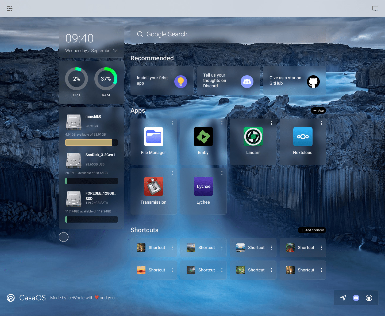Open the Lychee app
The width and height of the screenshot is (385, 316).
203,187
